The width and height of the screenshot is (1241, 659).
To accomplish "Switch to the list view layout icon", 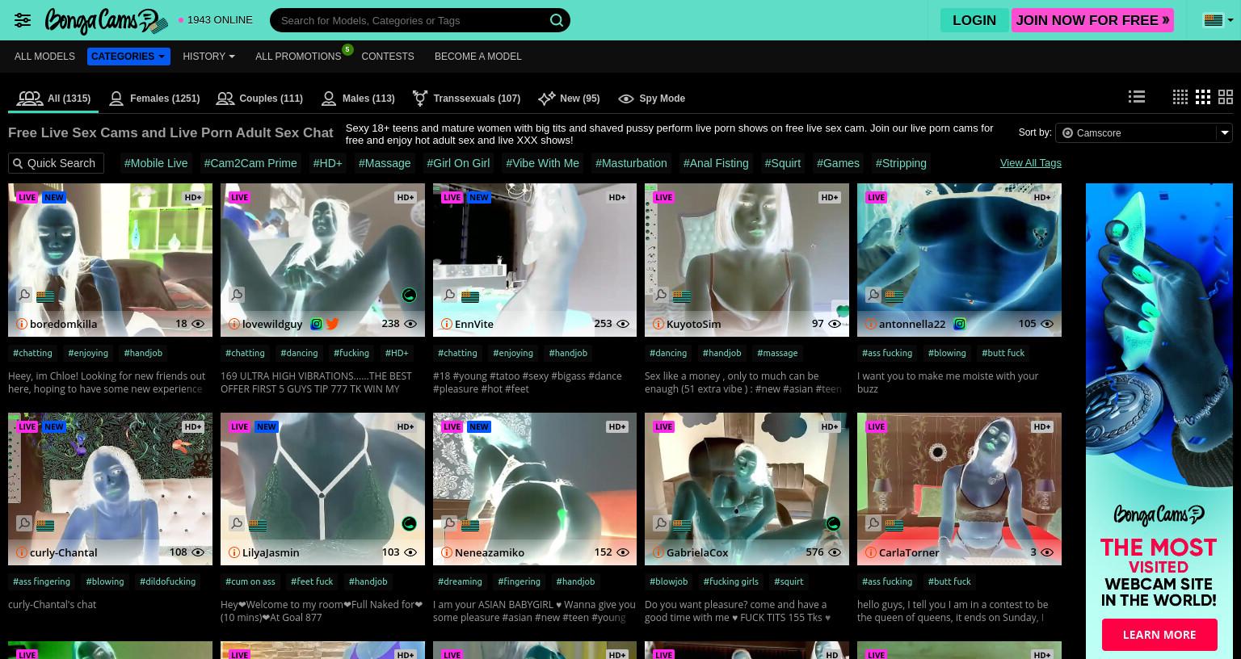I will tap(1137, 97).
